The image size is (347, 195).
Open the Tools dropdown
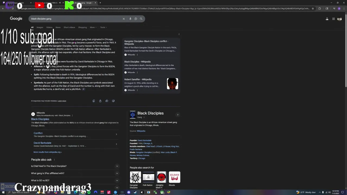point(103,27)
